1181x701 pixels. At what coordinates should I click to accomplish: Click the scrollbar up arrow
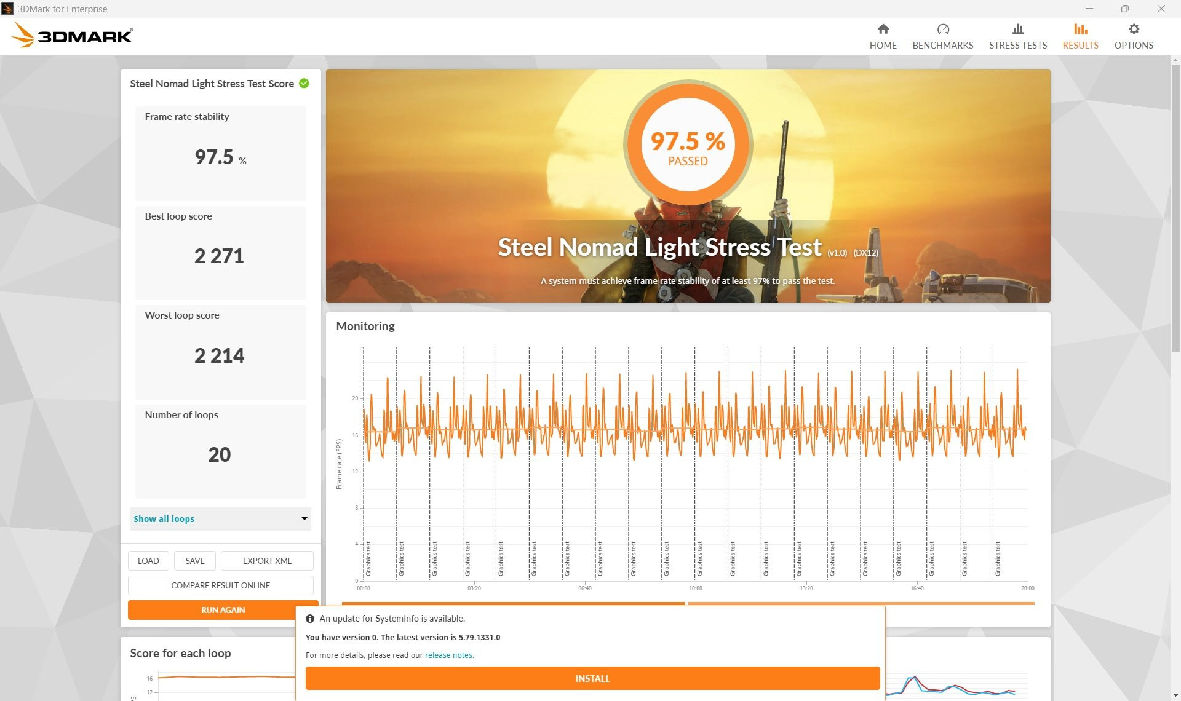(x=1175, y=60)
